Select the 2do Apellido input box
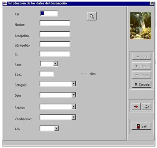The image size is (157, 148). (x=55, y=44)
